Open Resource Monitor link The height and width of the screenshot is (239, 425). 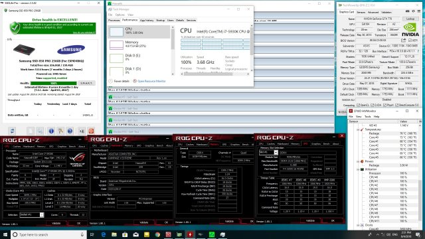pos(149,81)
